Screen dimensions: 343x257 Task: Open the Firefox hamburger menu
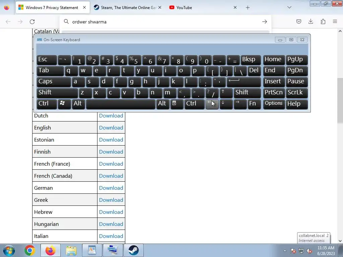(335, 21)
